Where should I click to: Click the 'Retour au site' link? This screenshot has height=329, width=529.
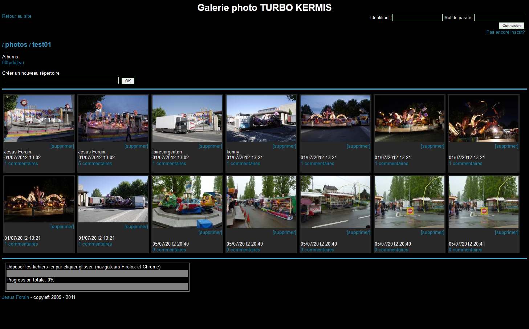17,16
